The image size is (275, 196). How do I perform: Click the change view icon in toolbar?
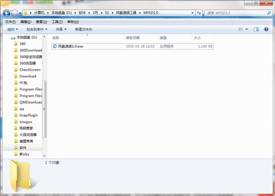240,29
